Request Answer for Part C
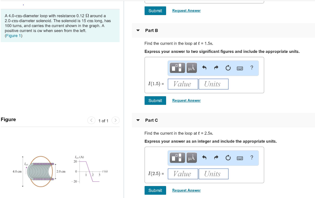 [186, 190]
